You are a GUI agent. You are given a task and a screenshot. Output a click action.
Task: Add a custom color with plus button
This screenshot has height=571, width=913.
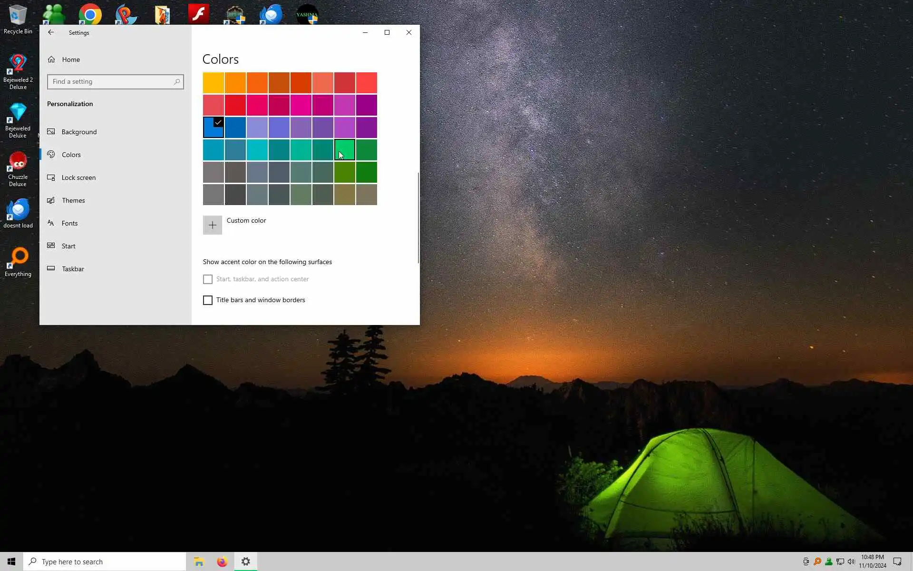212,225
